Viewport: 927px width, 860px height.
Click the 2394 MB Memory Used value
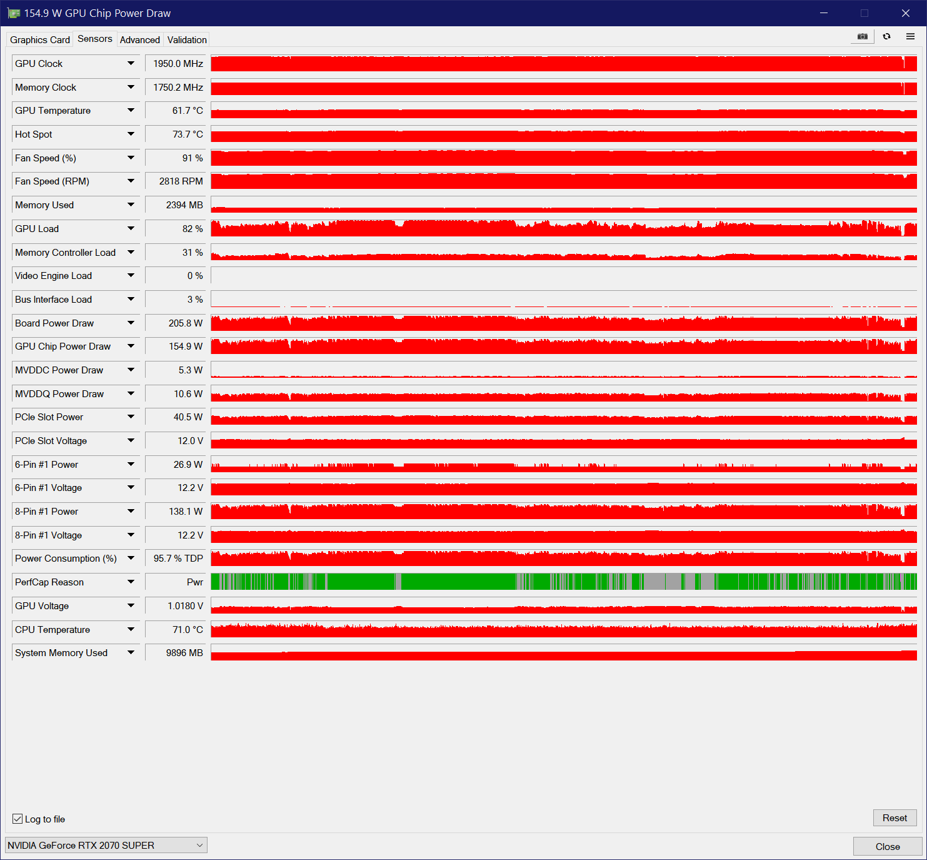click(175, 205)
